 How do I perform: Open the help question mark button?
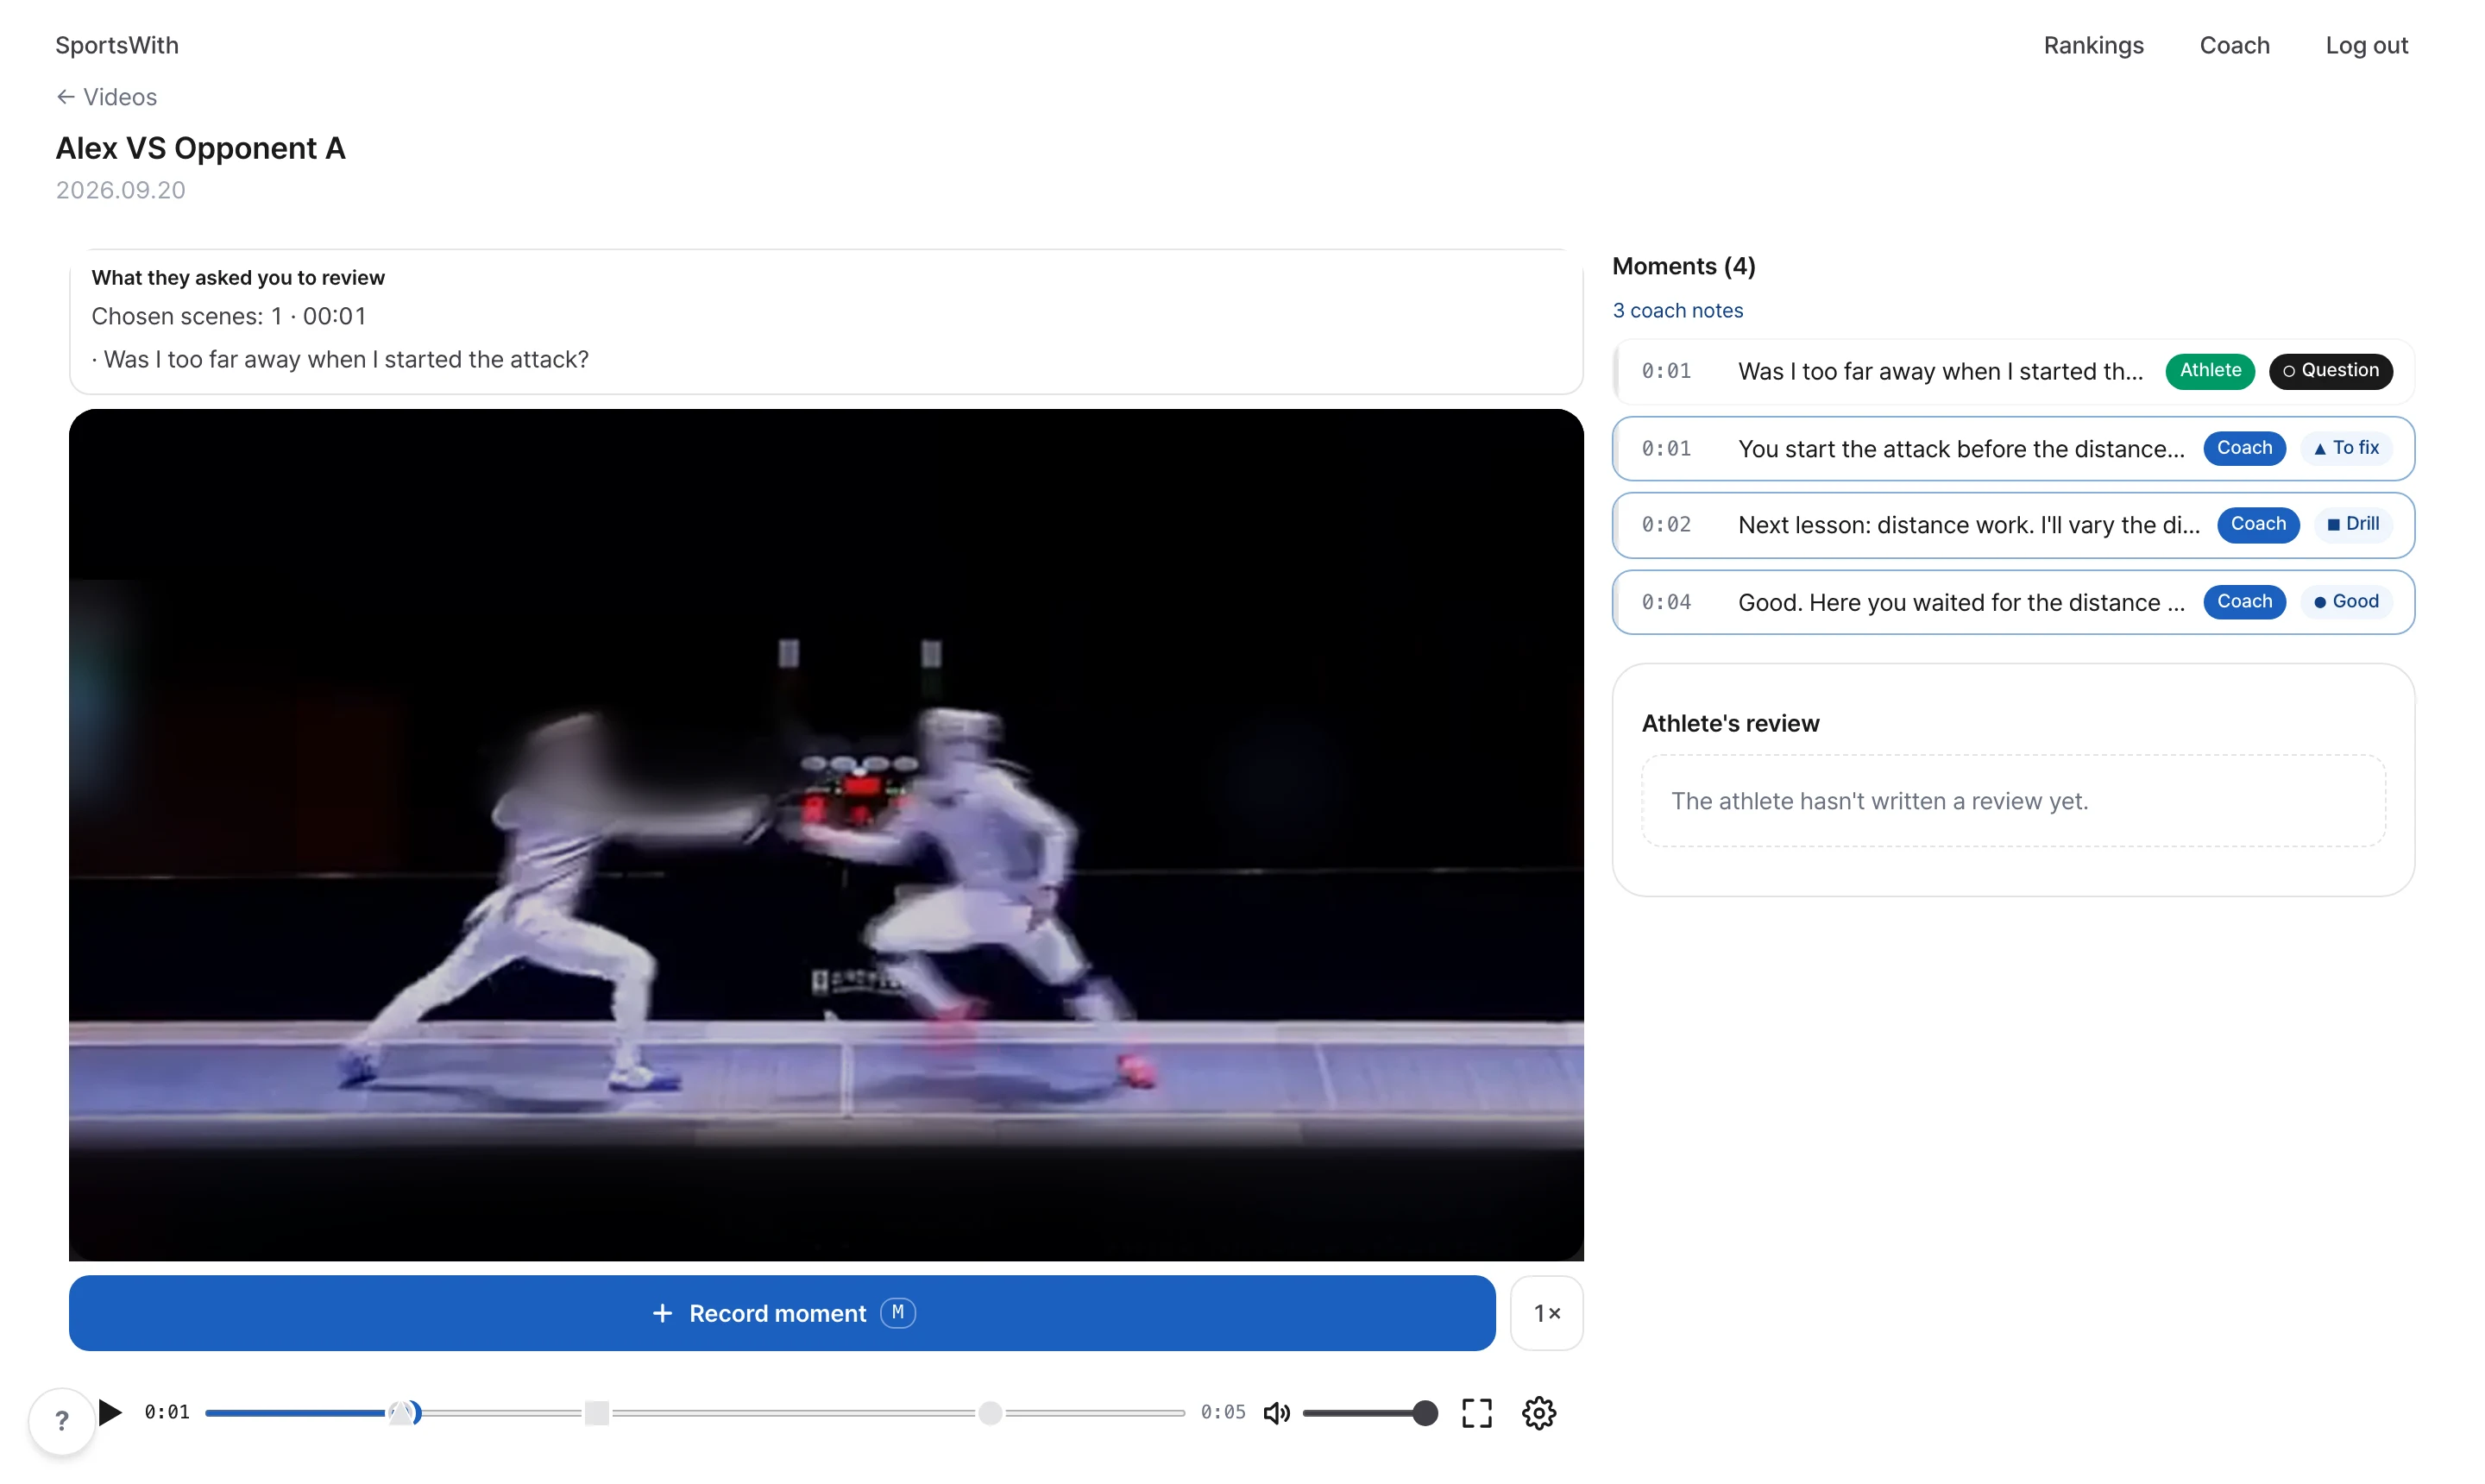pyautogui.click(x=62, y=1420)
